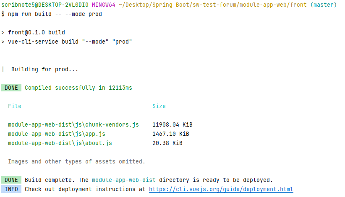Click the app.js file path
Viewport: 345px width, 197px height.
point(56,134)
